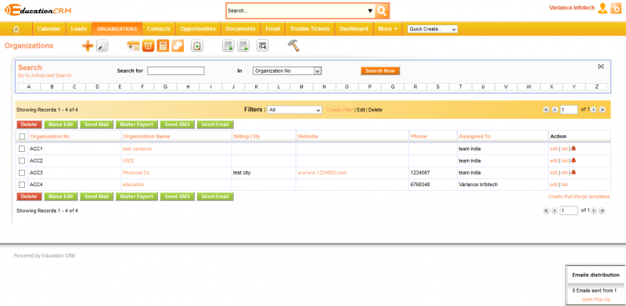Tick the checkbox for ACC1 row
The height and width of the screenshot is (306, 626).
point(22,149)
